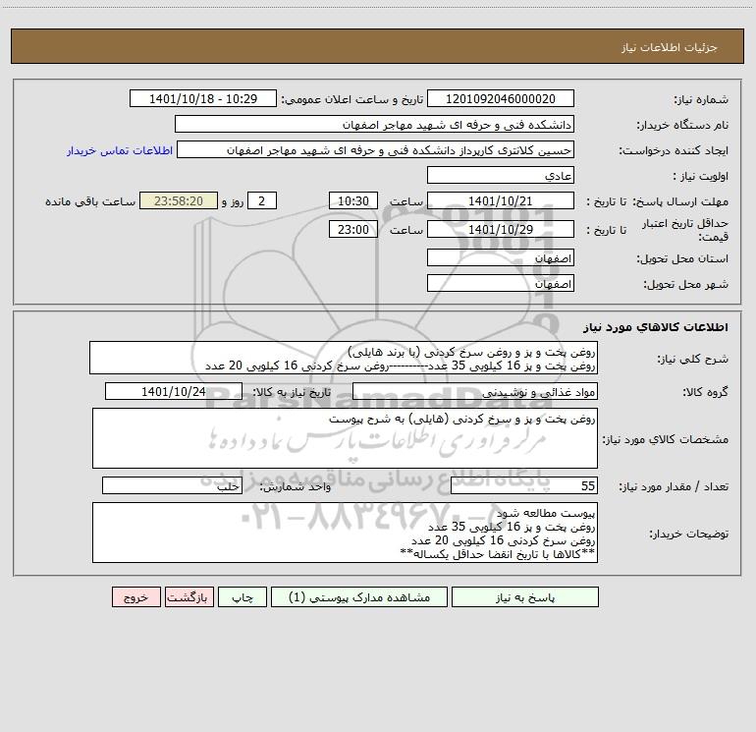Click request creator field حسین کلانتری
756x732 pixels.
tap(375, 149)
